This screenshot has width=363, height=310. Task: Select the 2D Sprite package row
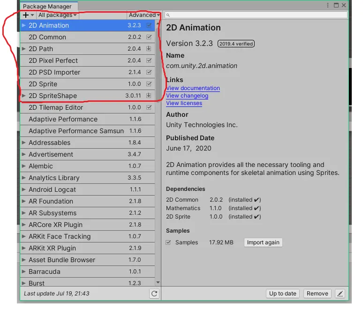88,84
